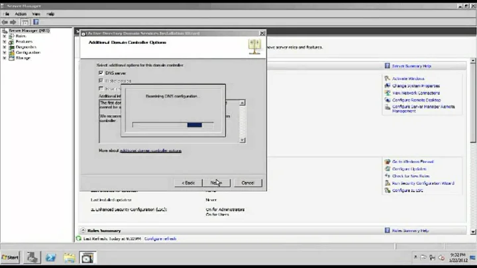
Task: Click Change System Properties link
Action: pos(416,86)
